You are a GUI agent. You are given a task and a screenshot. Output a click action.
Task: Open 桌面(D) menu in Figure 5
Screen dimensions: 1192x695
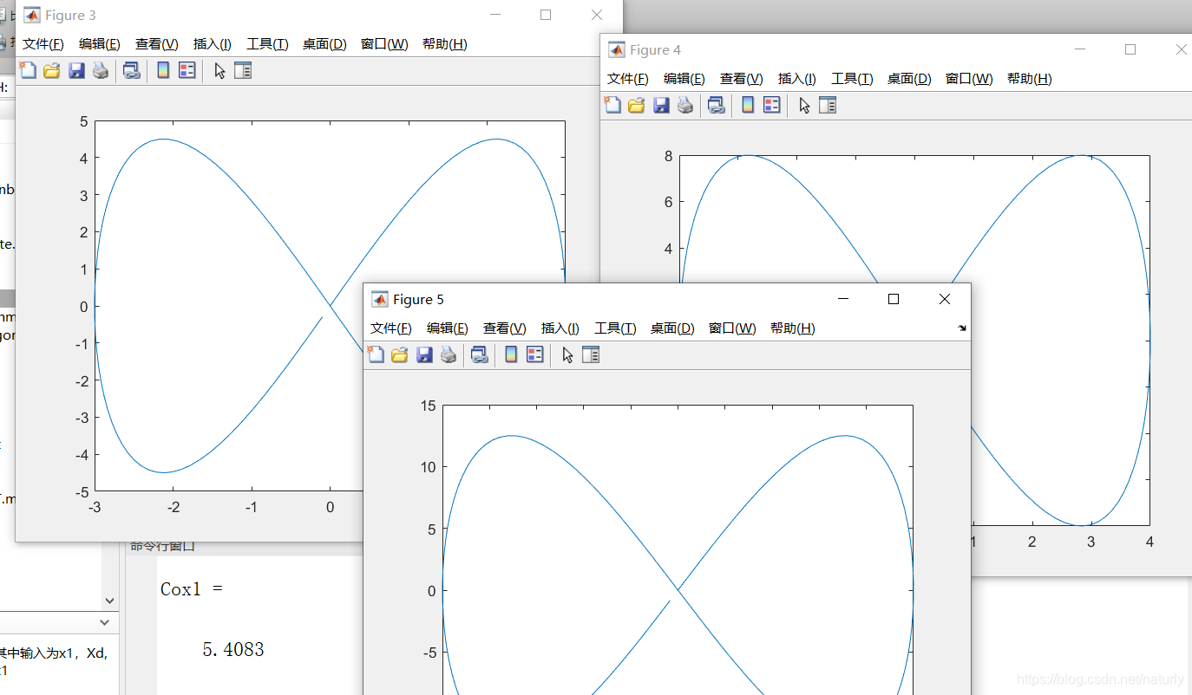point(672,328)
